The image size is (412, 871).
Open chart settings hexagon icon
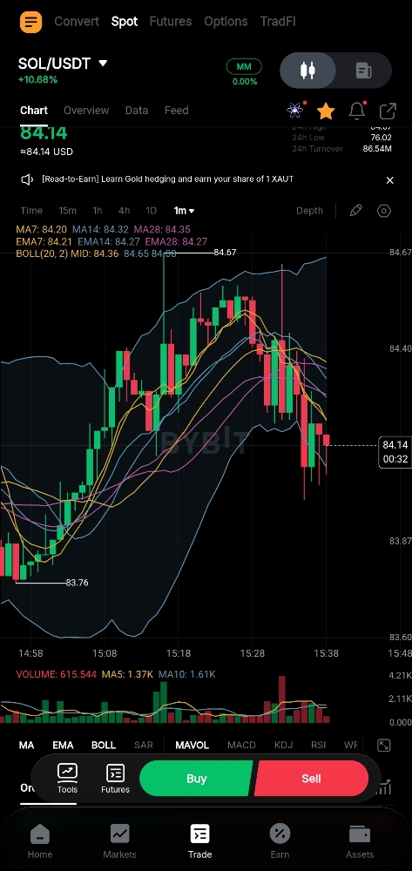tap(383, 211)
